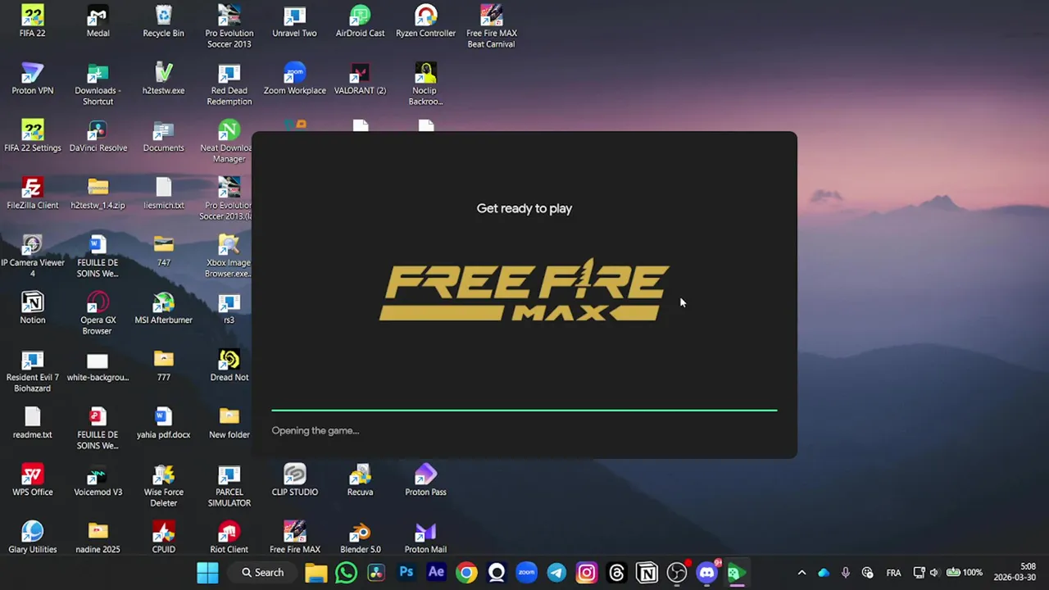Select the rs3 desktop icon

coord(229,308)
